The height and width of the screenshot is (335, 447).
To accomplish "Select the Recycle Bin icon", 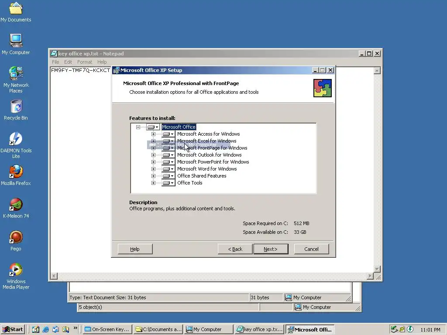I will [x=16, y=110].
